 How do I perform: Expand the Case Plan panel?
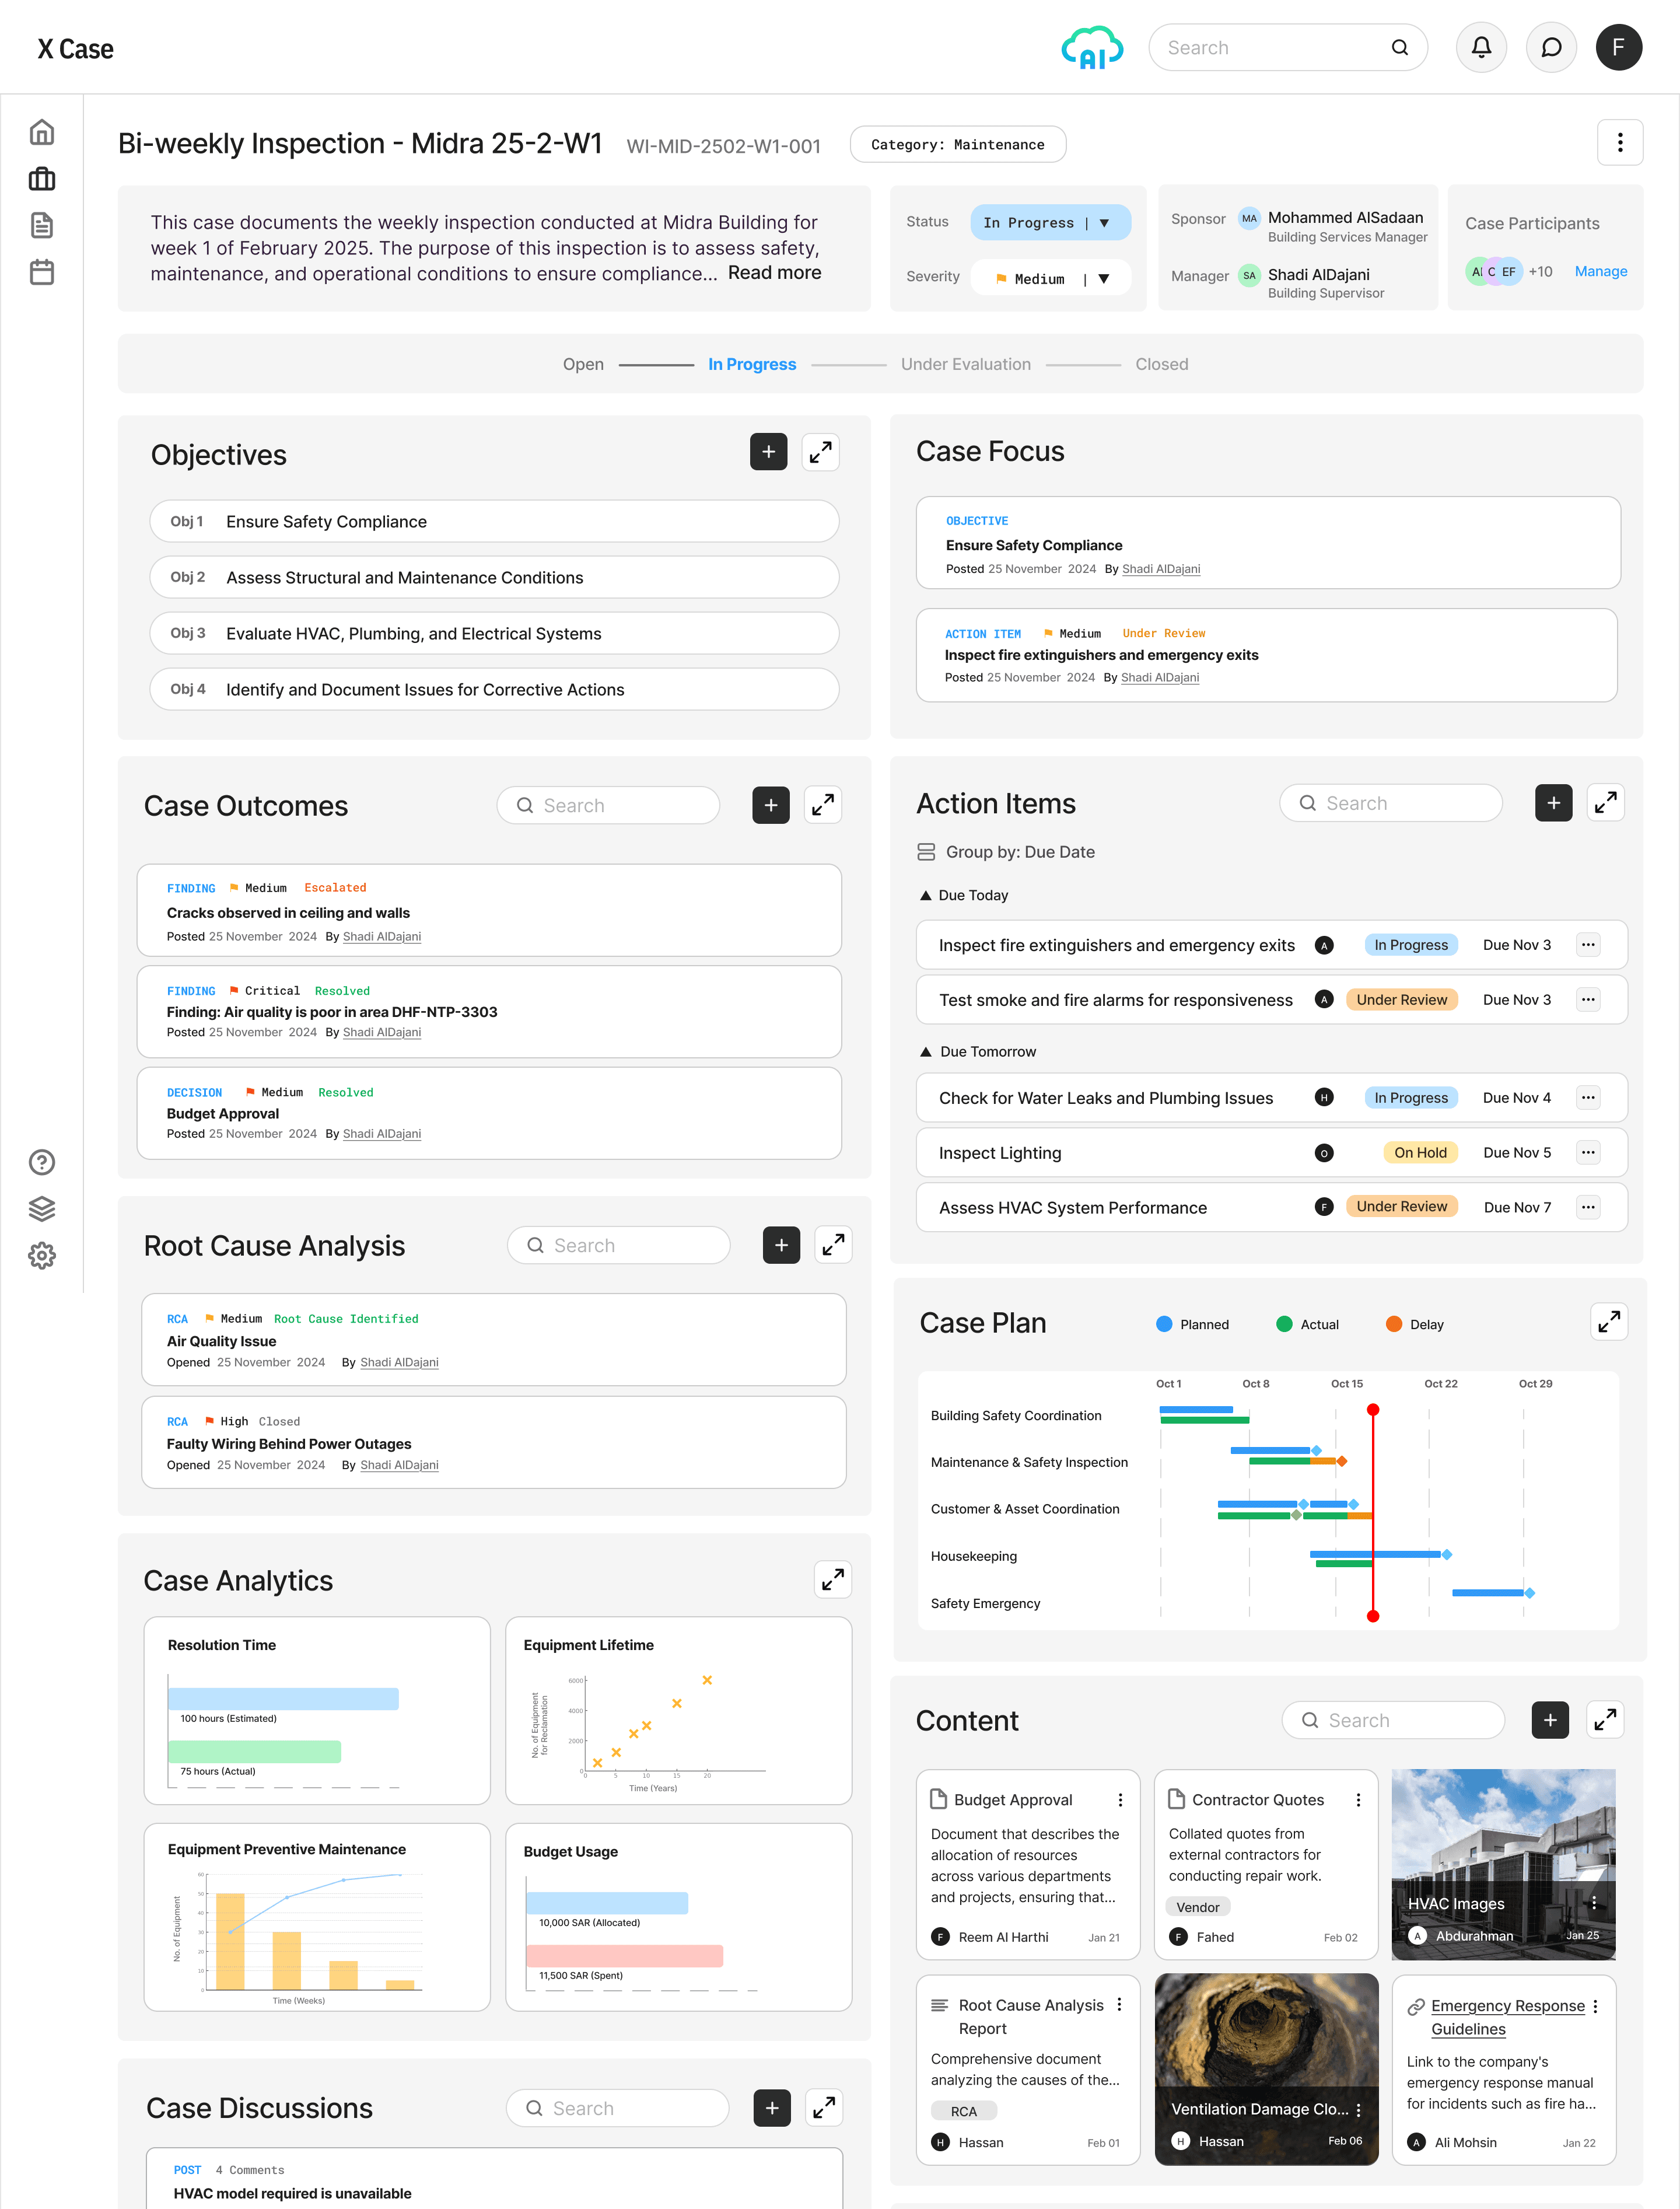coord(1608,1322)
